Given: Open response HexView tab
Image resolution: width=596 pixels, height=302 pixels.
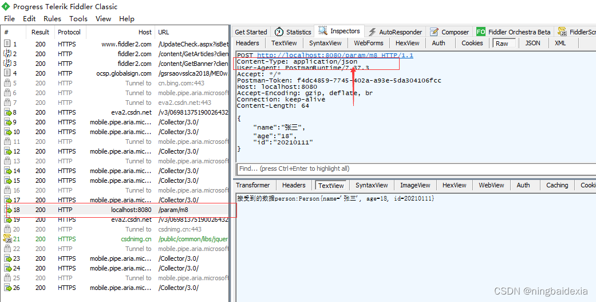Looking at the screenshot, I should click(x=454, y=185).
